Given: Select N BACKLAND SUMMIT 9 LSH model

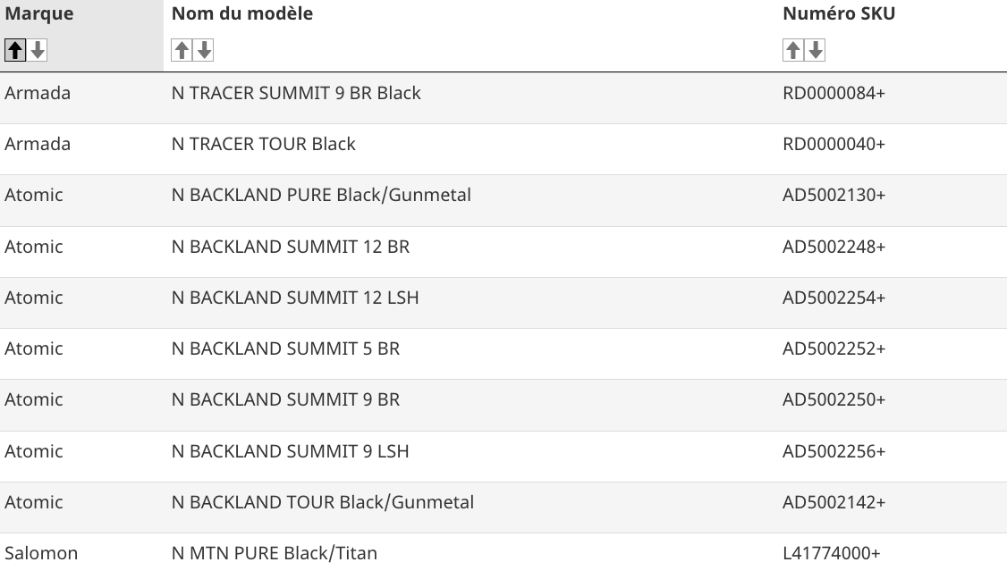Looking at the screenshot, I should 291,451.
